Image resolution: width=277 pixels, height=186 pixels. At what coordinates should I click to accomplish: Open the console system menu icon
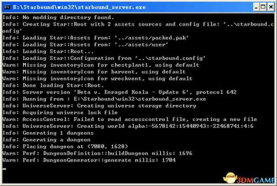pyautogui.click(x=7, y=7)
